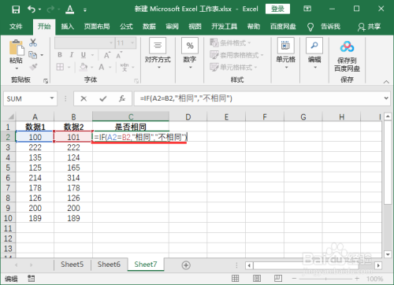Click the 粘贴 paste icon
The height and width of the screenshot is (285, 394).
pyautogui.click(x=17, y=47)
